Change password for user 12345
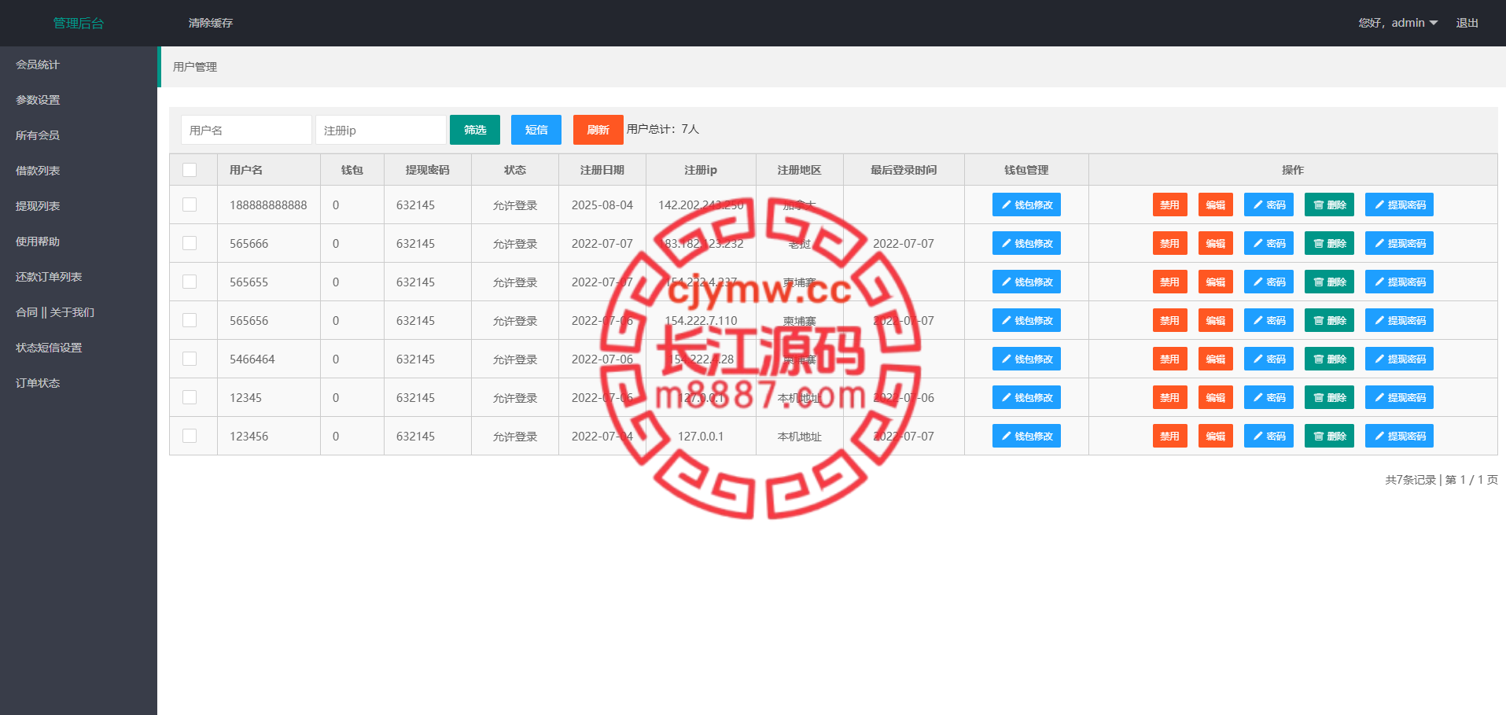 pyautogui.click(x=1269, y=397)
